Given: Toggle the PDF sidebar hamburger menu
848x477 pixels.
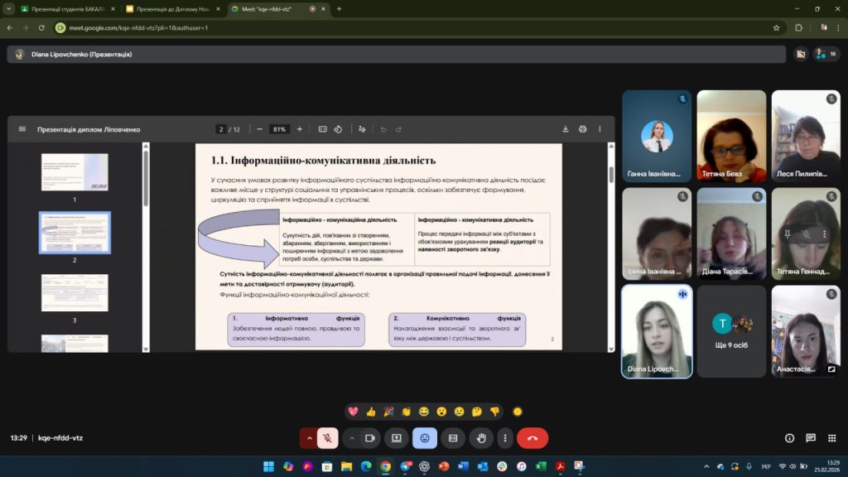Looking at the screenshot, I should tap(22, 129).
